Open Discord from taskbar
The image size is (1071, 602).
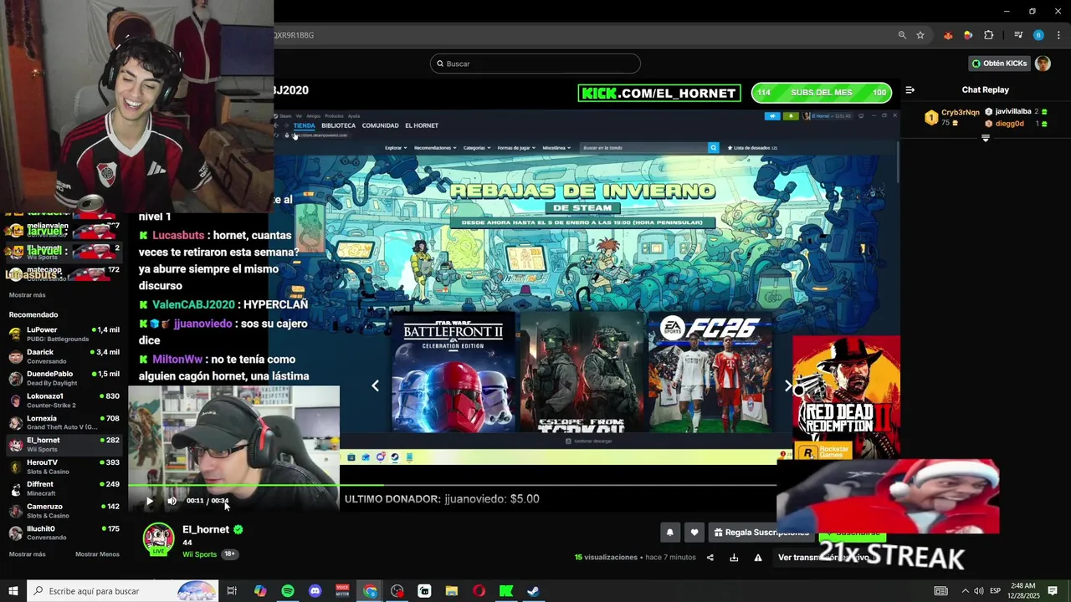click(x=315, y=591)
